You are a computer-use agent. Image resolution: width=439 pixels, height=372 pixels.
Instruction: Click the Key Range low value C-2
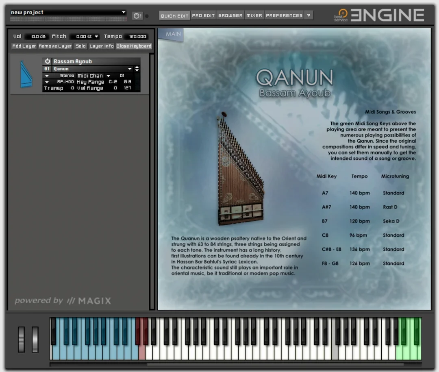pyautogui.click(x=113, y=82)
